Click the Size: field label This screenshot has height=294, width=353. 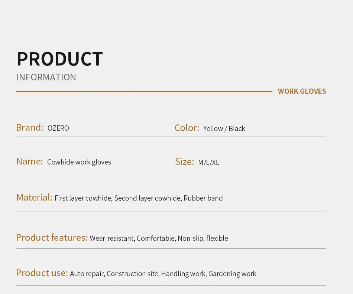point(184,162)
